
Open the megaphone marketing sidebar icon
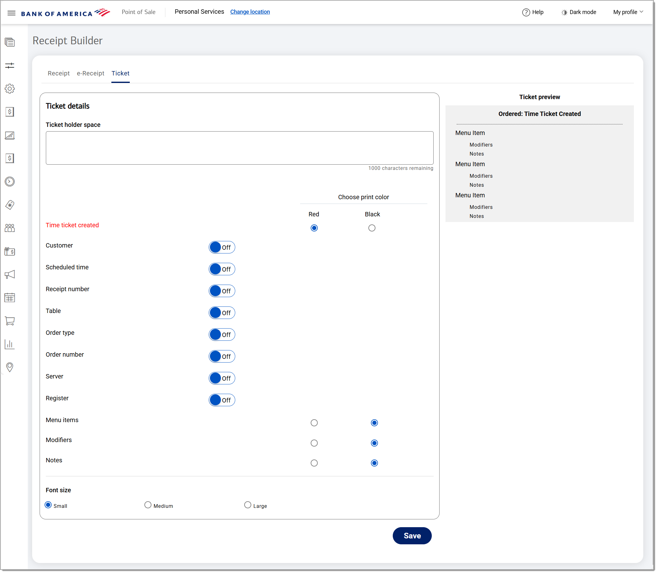click(x=10, y=275)
